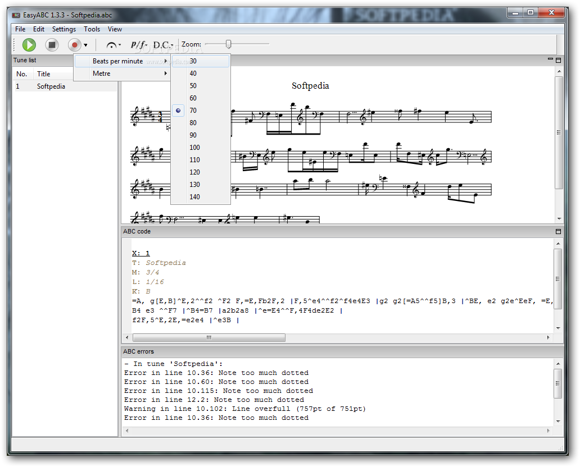Maximize the ABC code pane
Image resolution: width=580 pixels, height=467 pixels.
559,232
